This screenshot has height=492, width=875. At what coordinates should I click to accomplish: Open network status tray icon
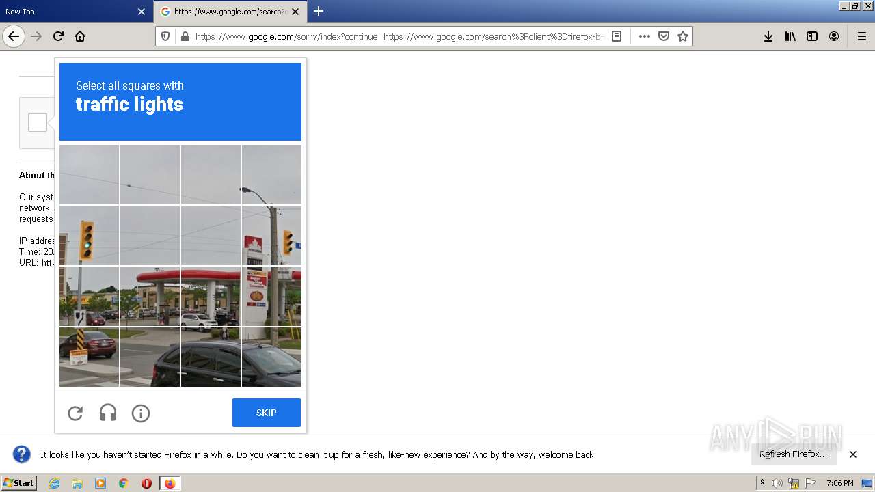[794, 483]
